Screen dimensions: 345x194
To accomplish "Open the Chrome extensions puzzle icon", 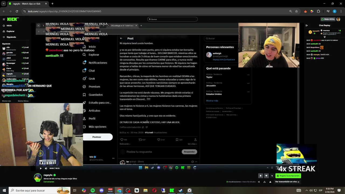I will click(x=318, y=11).
